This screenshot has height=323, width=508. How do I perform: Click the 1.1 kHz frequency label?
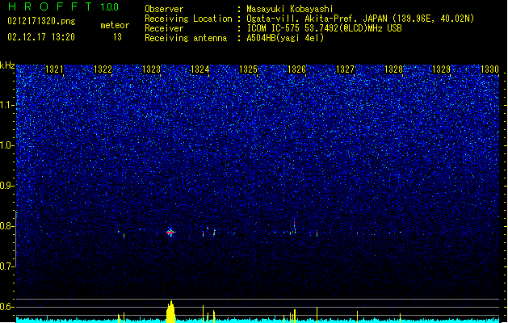[x=7, y=105]
